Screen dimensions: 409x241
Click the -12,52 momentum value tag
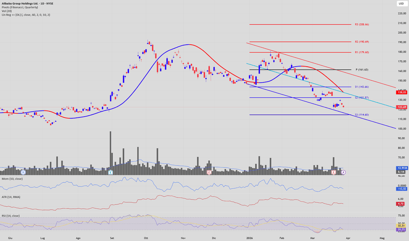pyautogui.click(x=402, y=189)
